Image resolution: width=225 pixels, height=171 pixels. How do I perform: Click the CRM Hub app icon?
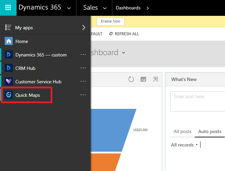pyautogui.click(x=9, y=68)
